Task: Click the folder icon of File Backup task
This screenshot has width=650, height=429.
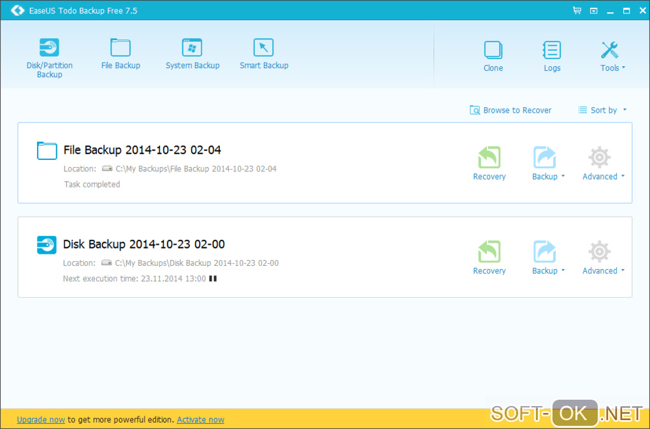Action: point(47,150)
